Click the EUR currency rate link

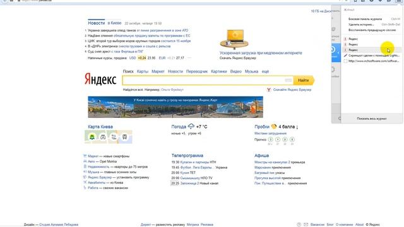162,58
